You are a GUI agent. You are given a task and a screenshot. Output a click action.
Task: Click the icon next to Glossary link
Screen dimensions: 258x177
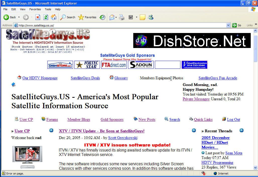point(112,77)
